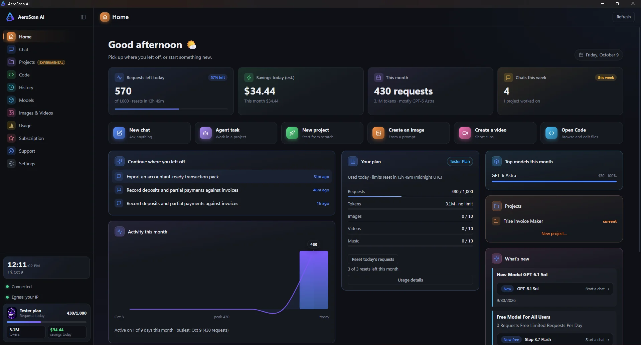This screenshot has width=641, height=345.
Task: Click the 430 requests value this month
Action: (403, 91)
